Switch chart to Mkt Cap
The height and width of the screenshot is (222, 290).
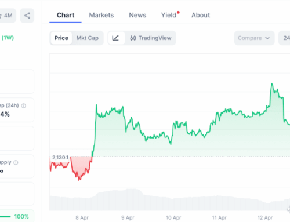88,38
